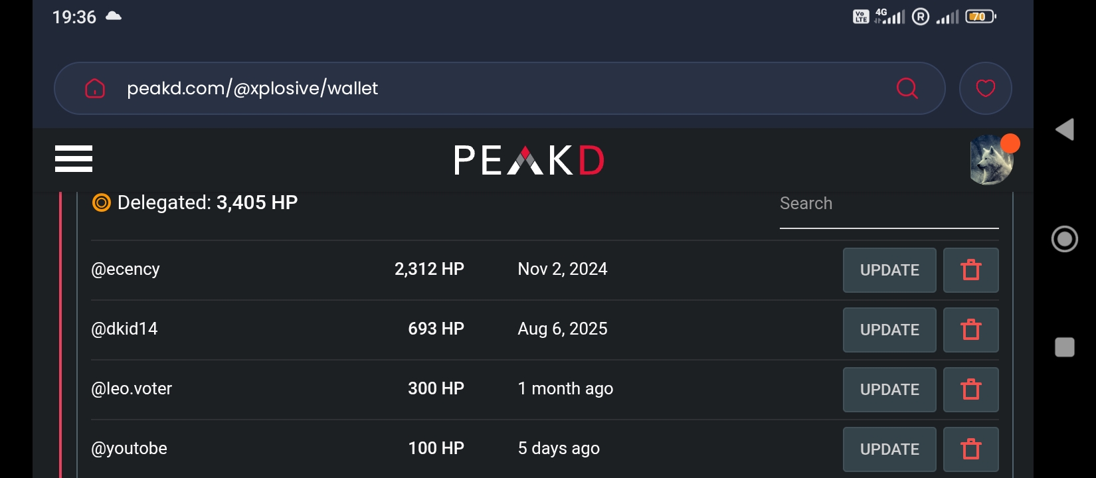Update the @leo.voter delegation
This screenshot has height=478, width=1096.
pos(889,390)
